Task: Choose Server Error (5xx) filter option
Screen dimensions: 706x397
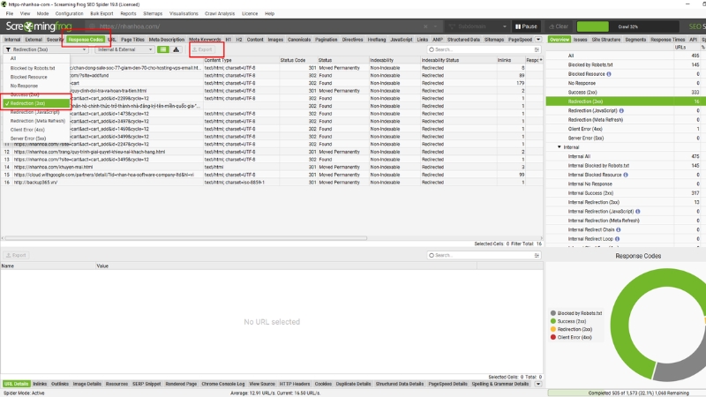Action: (36, 139)
